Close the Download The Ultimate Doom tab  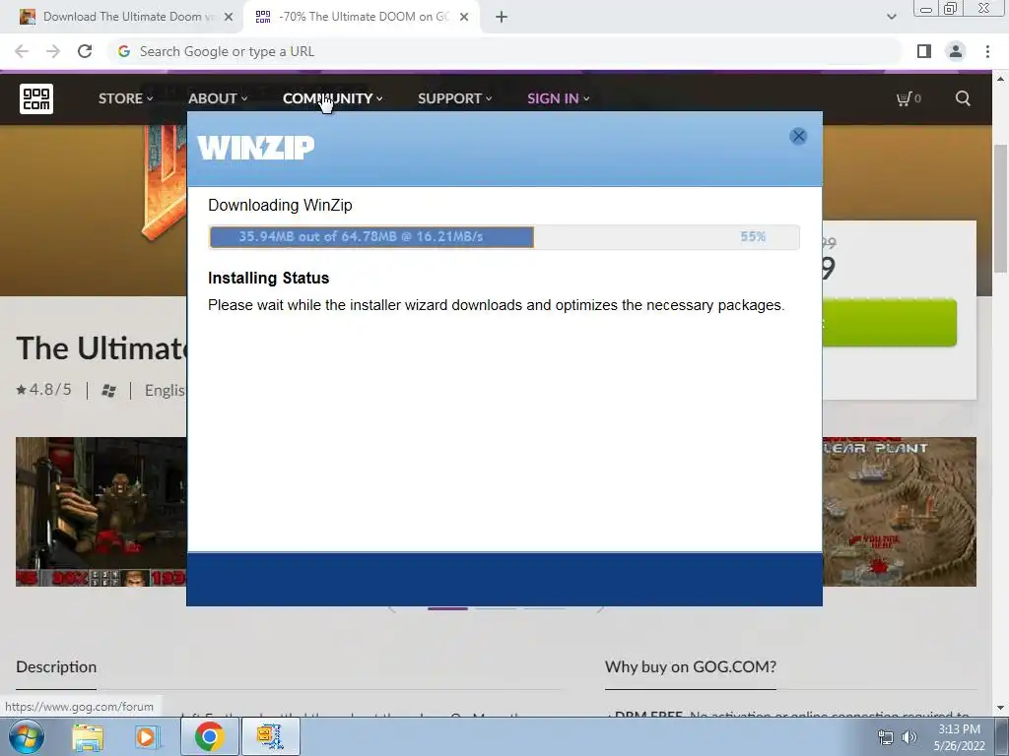tap(229, 18)
